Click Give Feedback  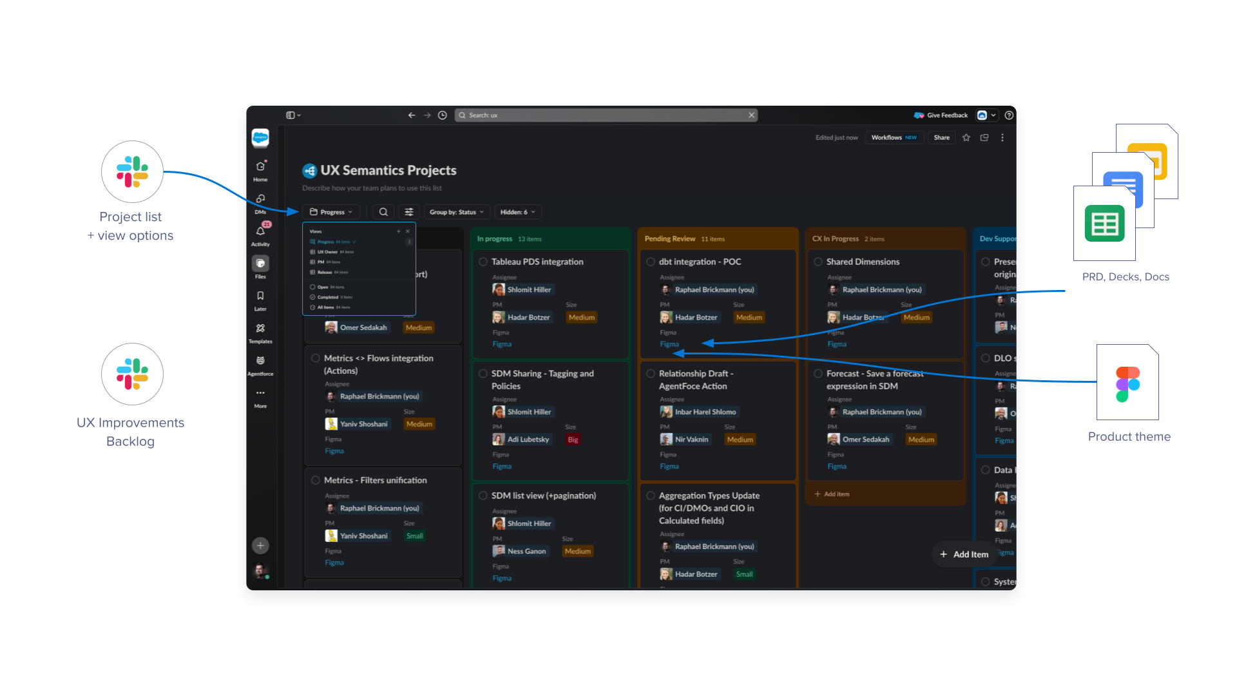[941, 115]
